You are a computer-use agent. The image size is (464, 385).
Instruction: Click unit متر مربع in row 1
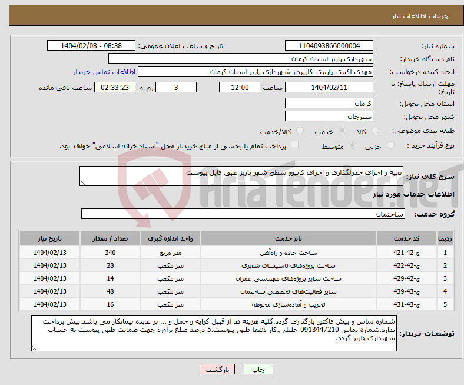point(170,253)
